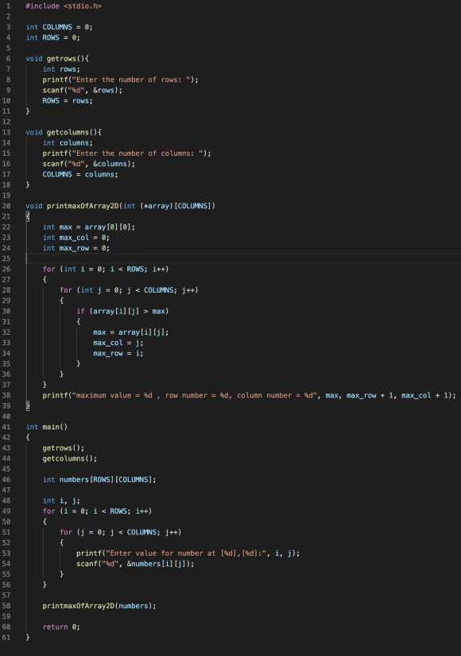Click the "printmaxOfArray2D(numbers);" call
The image size is (461, 656).
(x=99, y=606)
